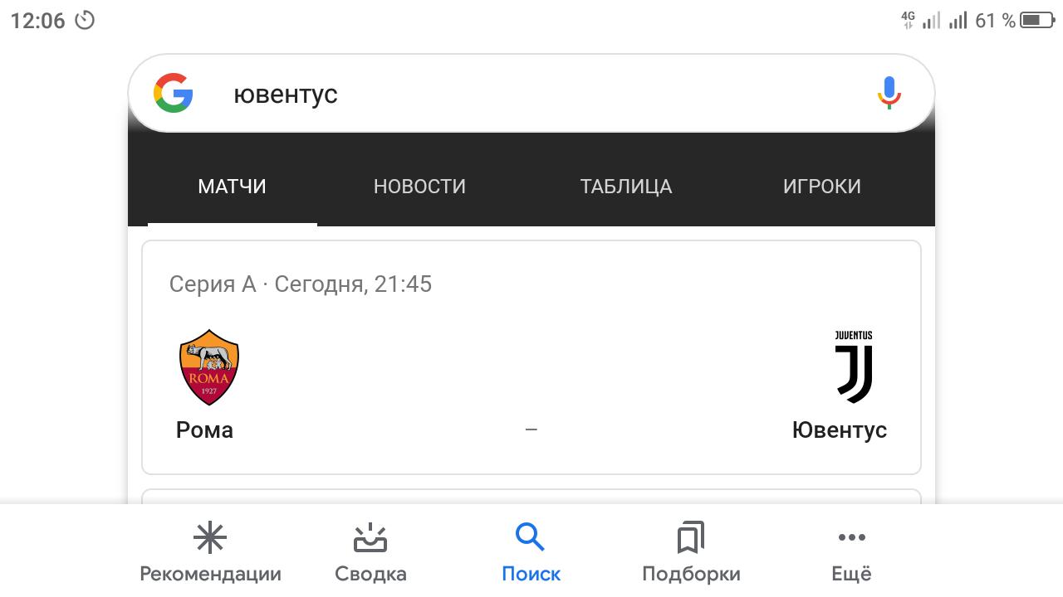1063x597 pixels.
Task: Open the Сводка inbox icon
Action: tap(370, 538)
